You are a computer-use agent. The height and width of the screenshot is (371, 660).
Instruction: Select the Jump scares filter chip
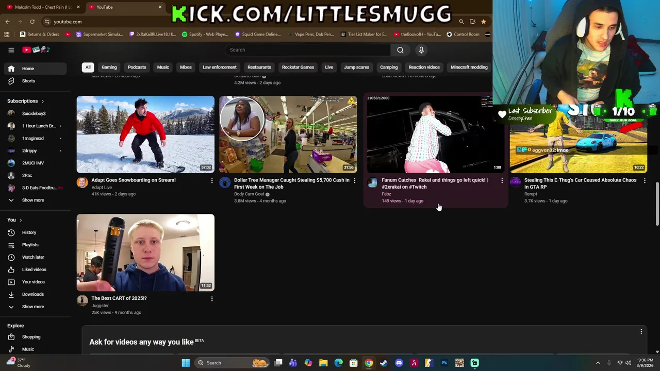[x=356, y=67]
